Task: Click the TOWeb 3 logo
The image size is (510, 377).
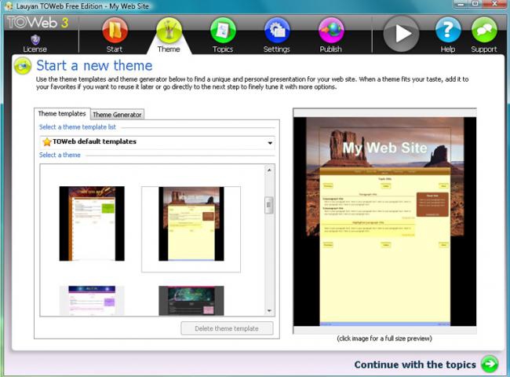Action: tap(38, 23)
